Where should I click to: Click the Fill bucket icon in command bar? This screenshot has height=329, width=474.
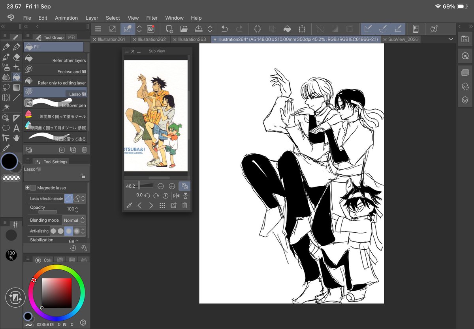click(x=287, y=29)
